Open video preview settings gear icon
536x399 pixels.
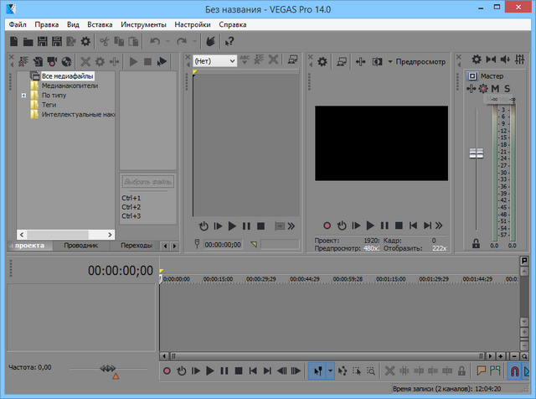pos(320,61)
